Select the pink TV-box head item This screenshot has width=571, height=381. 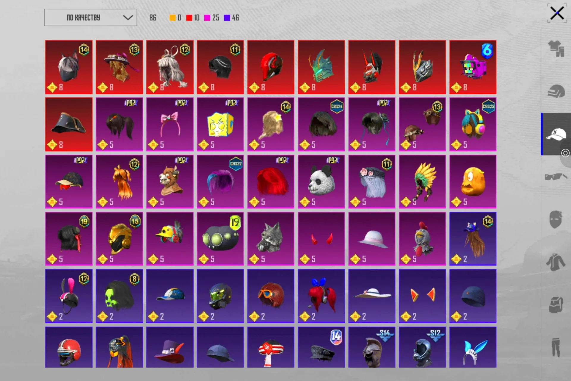[x=473, y=67]
